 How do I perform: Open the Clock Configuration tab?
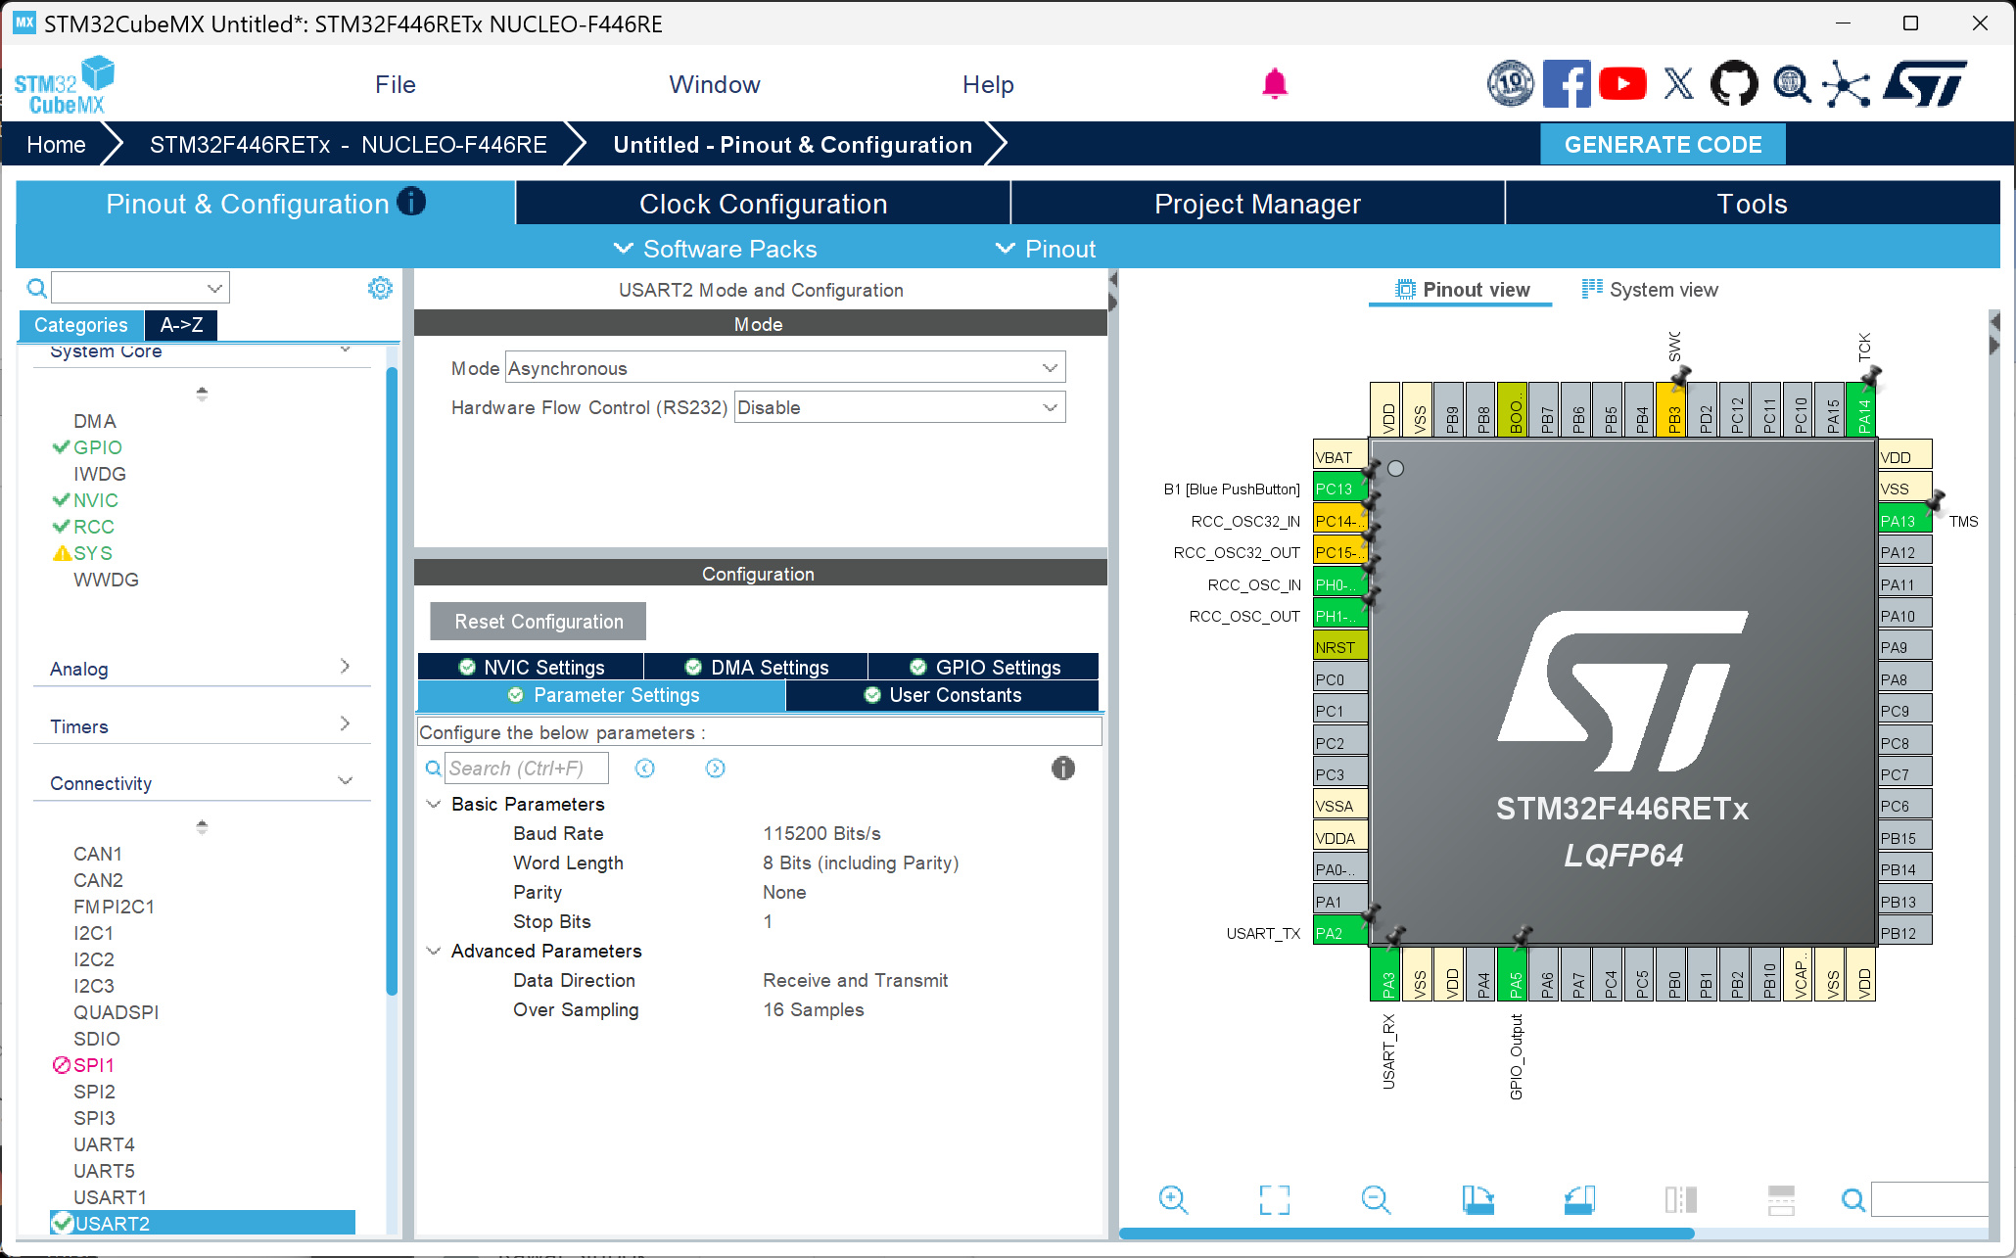(x=763, y=204)
